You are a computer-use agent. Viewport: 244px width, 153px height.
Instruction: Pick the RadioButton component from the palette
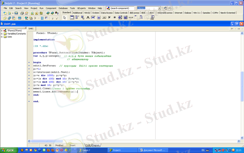(115, 17)
